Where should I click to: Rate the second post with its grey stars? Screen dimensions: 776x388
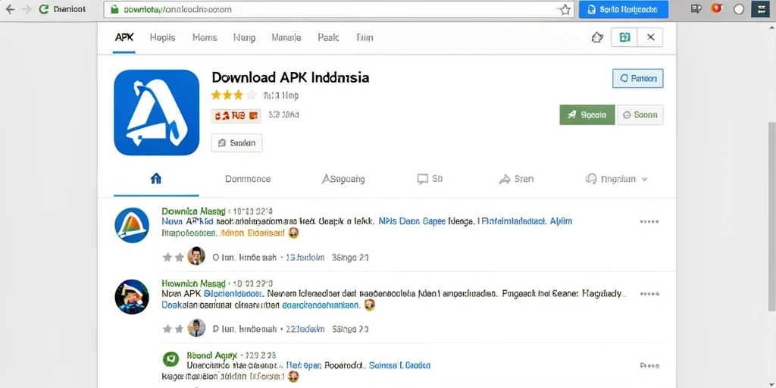point(174,329)
